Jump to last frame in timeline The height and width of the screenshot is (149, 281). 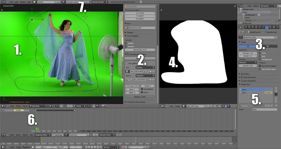[x=101, y=147]
